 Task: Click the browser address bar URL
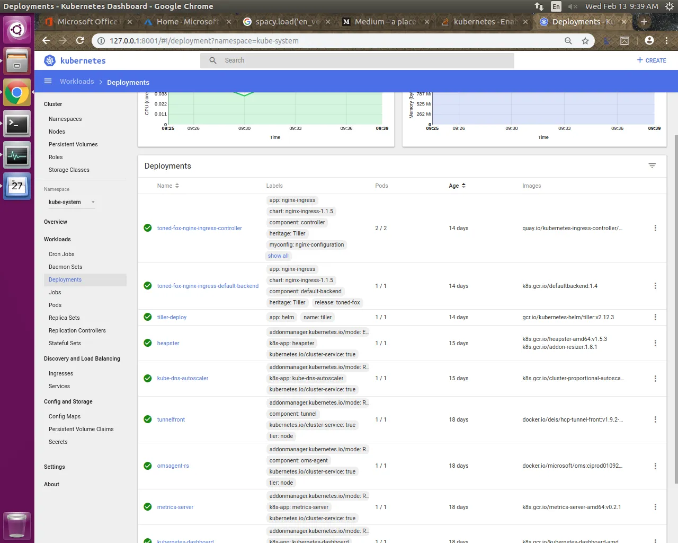click(x=204, y=41)
